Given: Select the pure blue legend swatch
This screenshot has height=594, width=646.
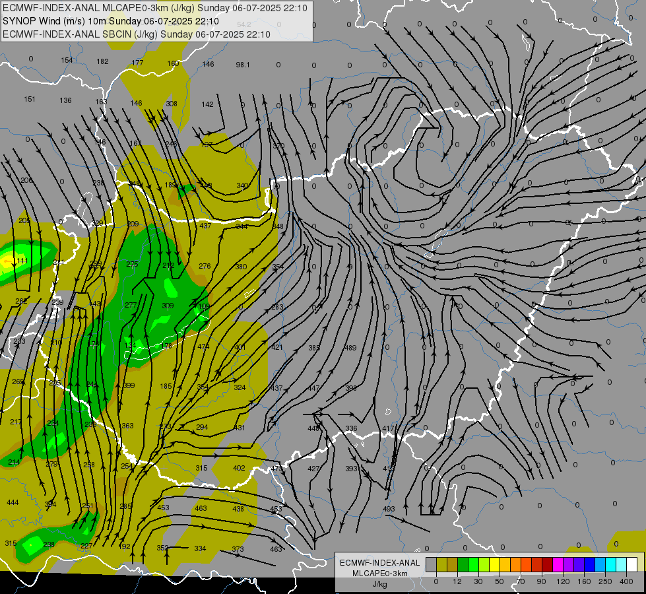Looking at the screenshot, I should pyautogui.click(x=589, y=564).
